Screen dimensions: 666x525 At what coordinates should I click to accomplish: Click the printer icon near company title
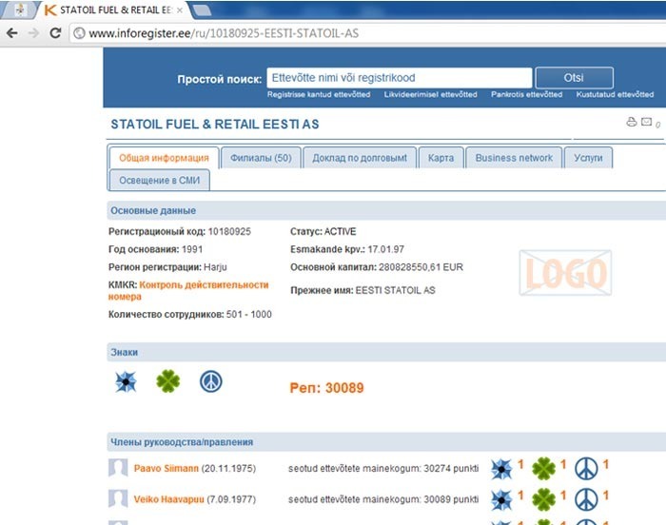point(632,122)
